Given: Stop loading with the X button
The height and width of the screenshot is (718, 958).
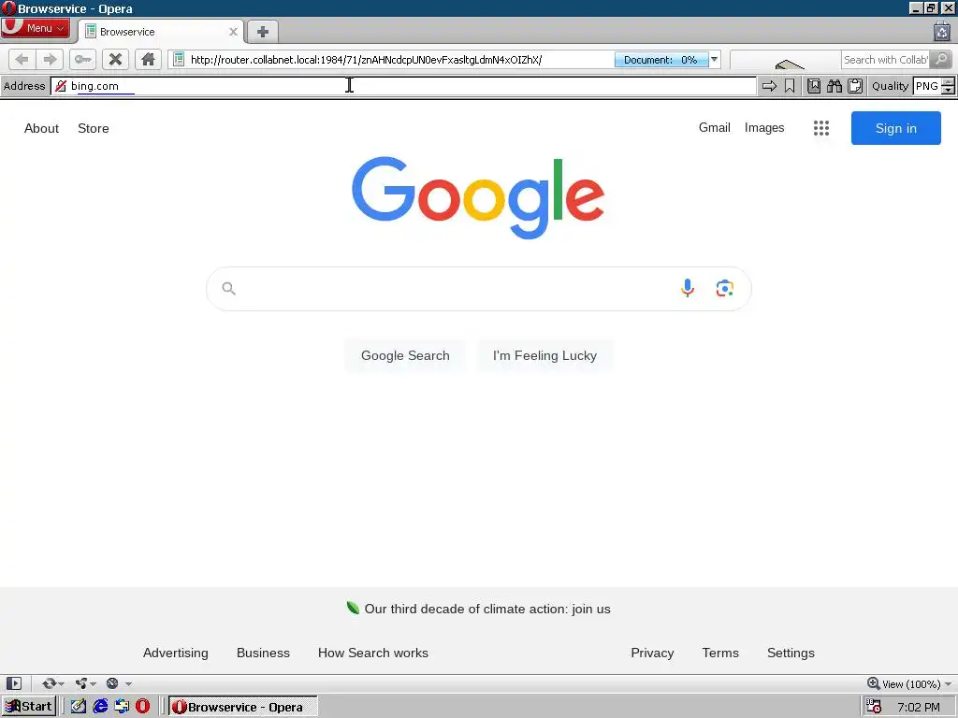Looking at the screenshot, I should click(115, 59).
